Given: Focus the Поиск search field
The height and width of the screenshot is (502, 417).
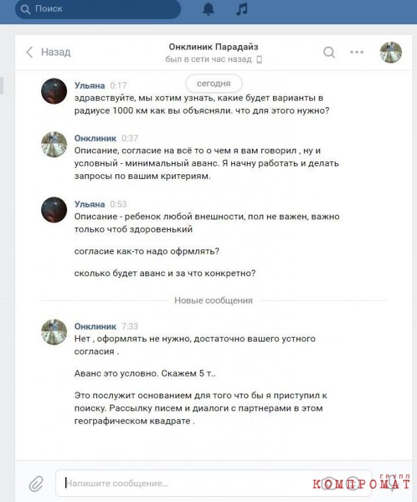Looking at the screenshot, I should pyautogui.click(x=98, y=9).
